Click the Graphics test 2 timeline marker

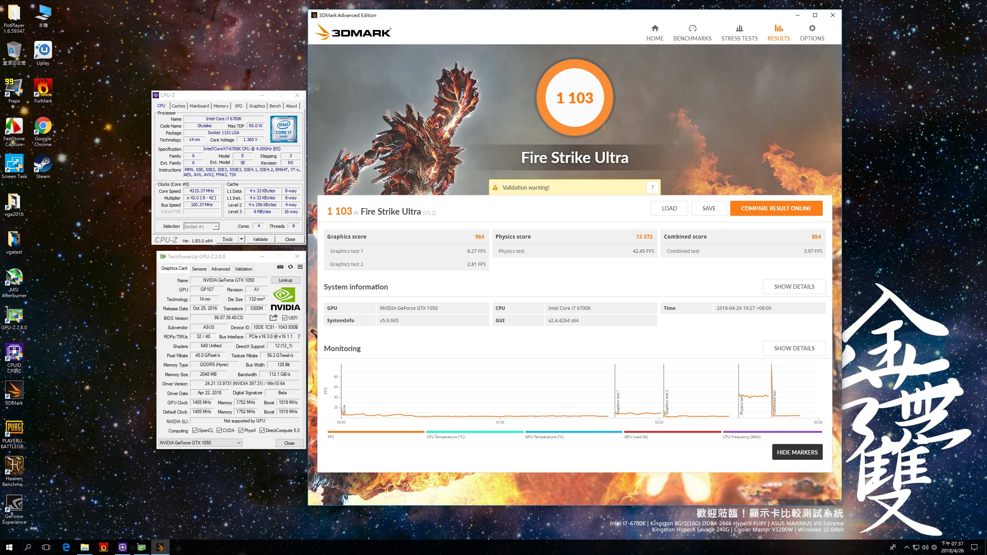[667, 402]
